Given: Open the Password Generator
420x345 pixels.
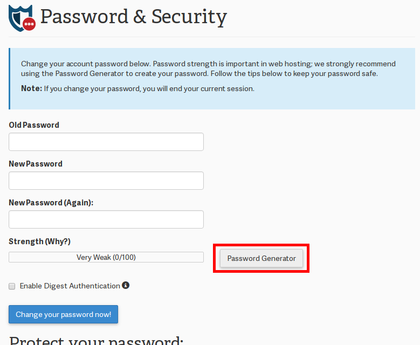Looking at the screenshot, I should pos(261,258).
